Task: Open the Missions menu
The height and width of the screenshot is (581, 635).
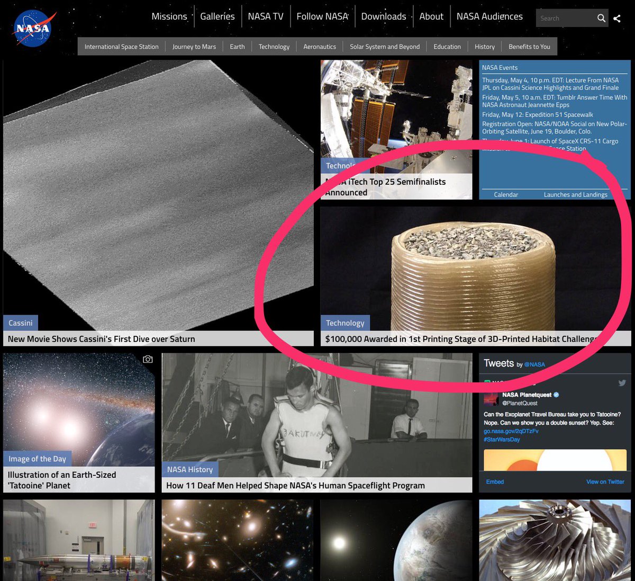Action: (169, 16)
